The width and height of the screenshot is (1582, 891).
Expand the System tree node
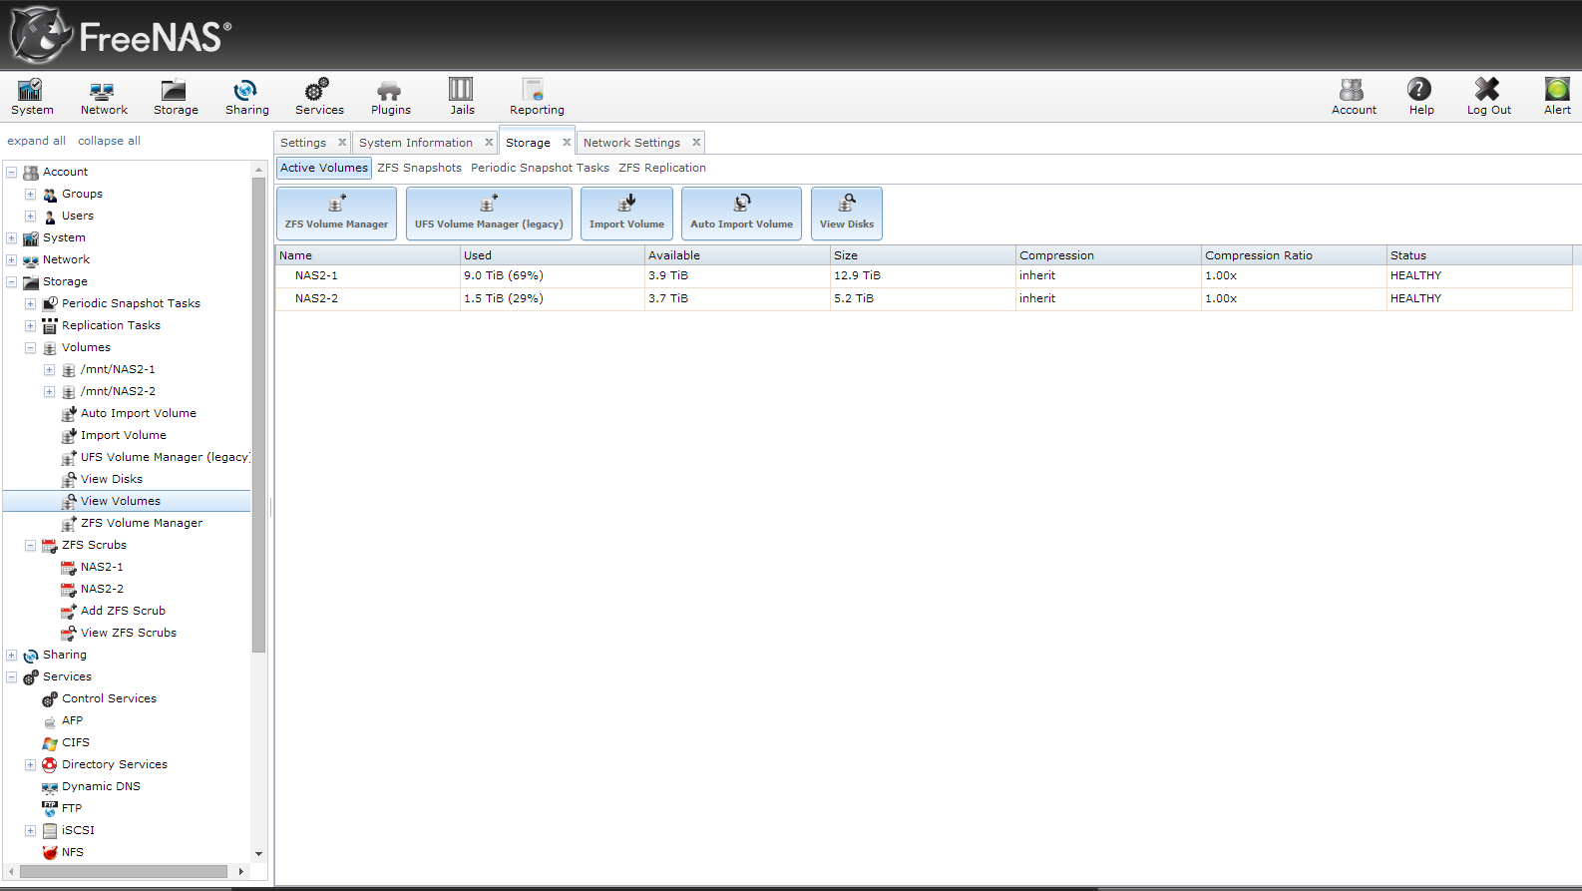pyautogui.click(x=11, y=237)
